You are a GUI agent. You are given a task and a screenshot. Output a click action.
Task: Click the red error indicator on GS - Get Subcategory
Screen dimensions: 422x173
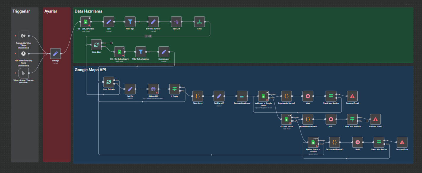(x=123, y=55)
